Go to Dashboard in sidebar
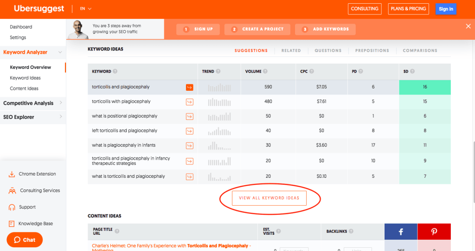This screenshot has height=251, width=475. (x=21, y=27)
